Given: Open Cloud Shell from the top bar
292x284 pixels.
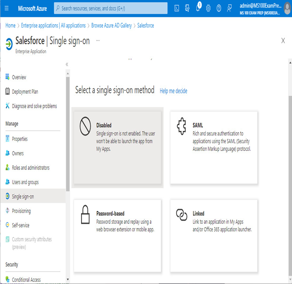Looking at the screenshot, I should coord(177,8).
